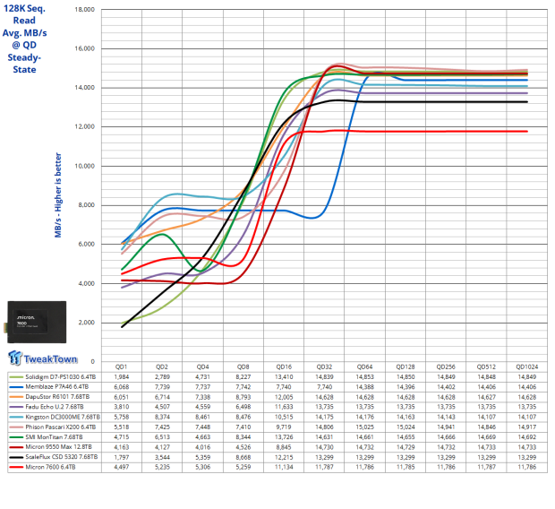
Task: Click the Fadu Echo QD8 value 6,498
Action: point(243,407)
